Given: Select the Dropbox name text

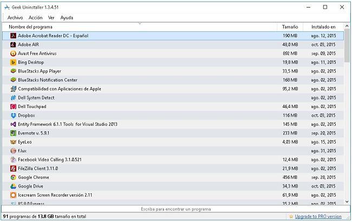Looking at the screenshot, I should point(27,116).
